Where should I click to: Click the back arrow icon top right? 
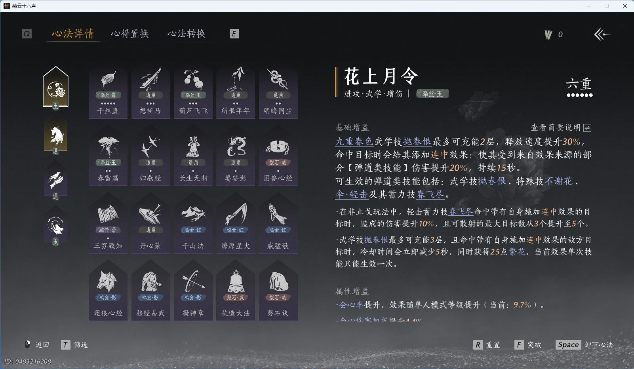coord(602,34)
